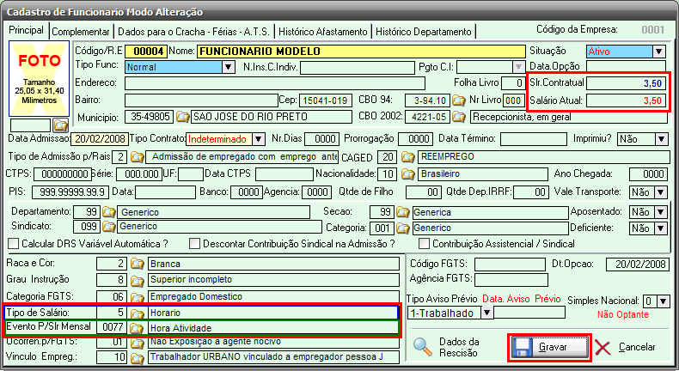Open the CBO 94 lookup folder icon

click(459, 100)
